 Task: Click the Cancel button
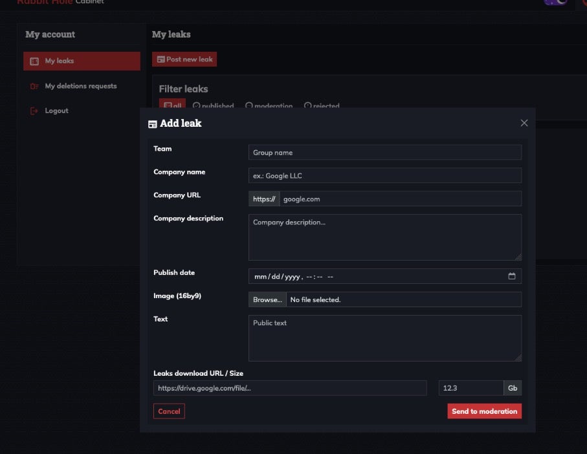click(x=169, y=411)
